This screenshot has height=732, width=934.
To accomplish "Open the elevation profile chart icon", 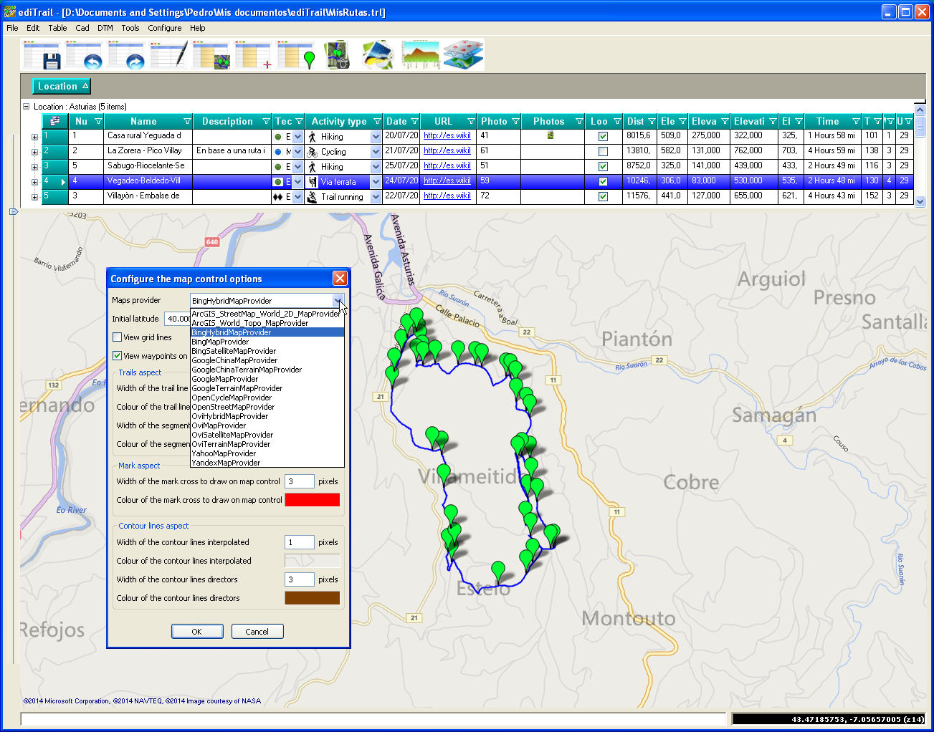I will coord(420,55).
